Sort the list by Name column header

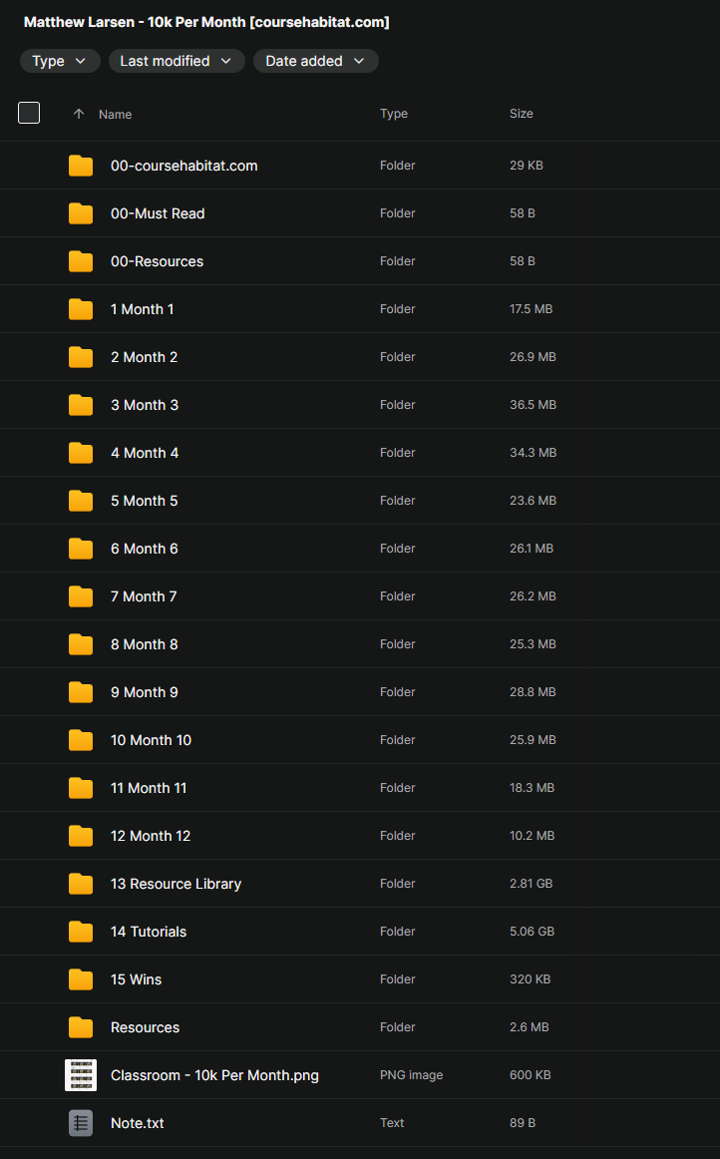coord(115,115)
